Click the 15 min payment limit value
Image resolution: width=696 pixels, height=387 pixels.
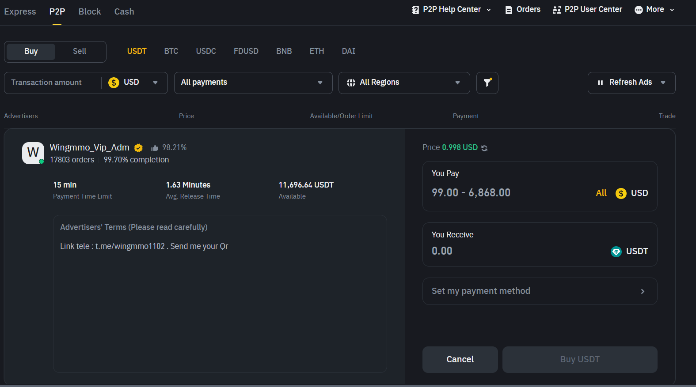pos(65,185)
